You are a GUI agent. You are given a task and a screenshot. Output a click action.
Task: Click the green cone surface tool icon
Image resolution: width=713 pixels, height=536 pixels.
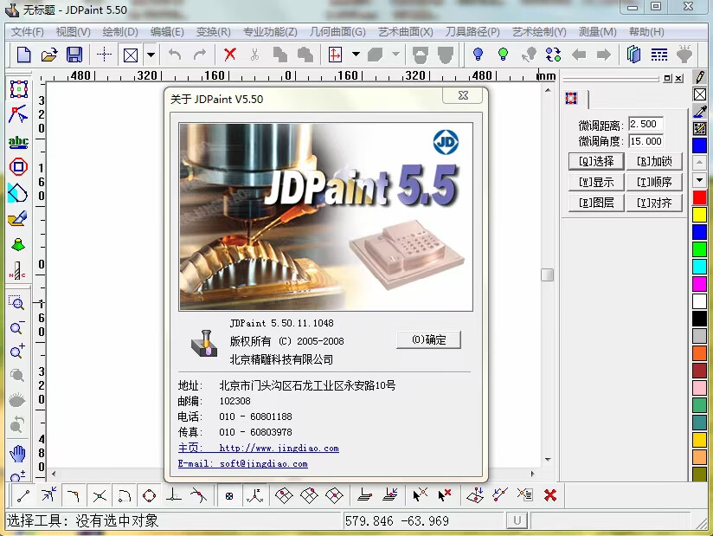coord(18,245)
